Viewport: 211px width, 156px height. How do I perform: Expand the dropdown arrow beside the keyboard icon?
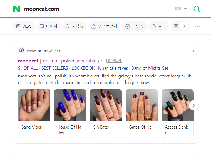click(x=185, y=9)
